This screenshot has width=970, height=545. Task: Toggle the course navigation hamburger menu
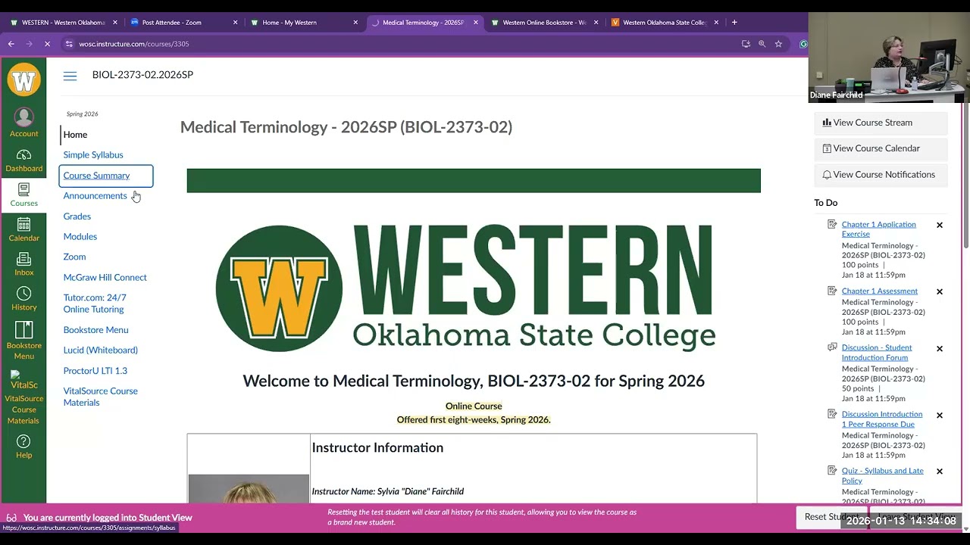pos(70,75)
